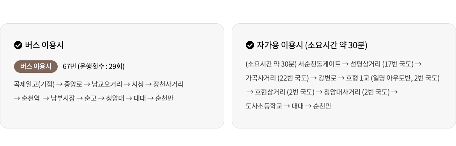The image size is (456, 146).
Task: Click the checkmark icon beside 자가용 이용시
Action: (x=250, y=45)
